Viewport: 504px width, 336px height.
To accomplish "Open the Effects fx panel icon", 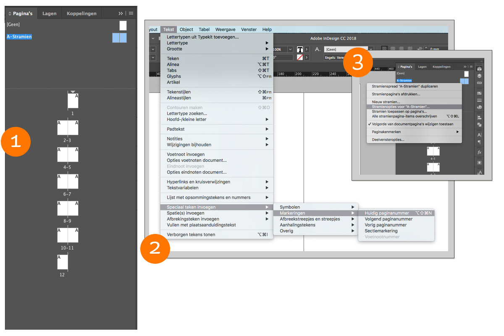I will (x=479, y=152).
